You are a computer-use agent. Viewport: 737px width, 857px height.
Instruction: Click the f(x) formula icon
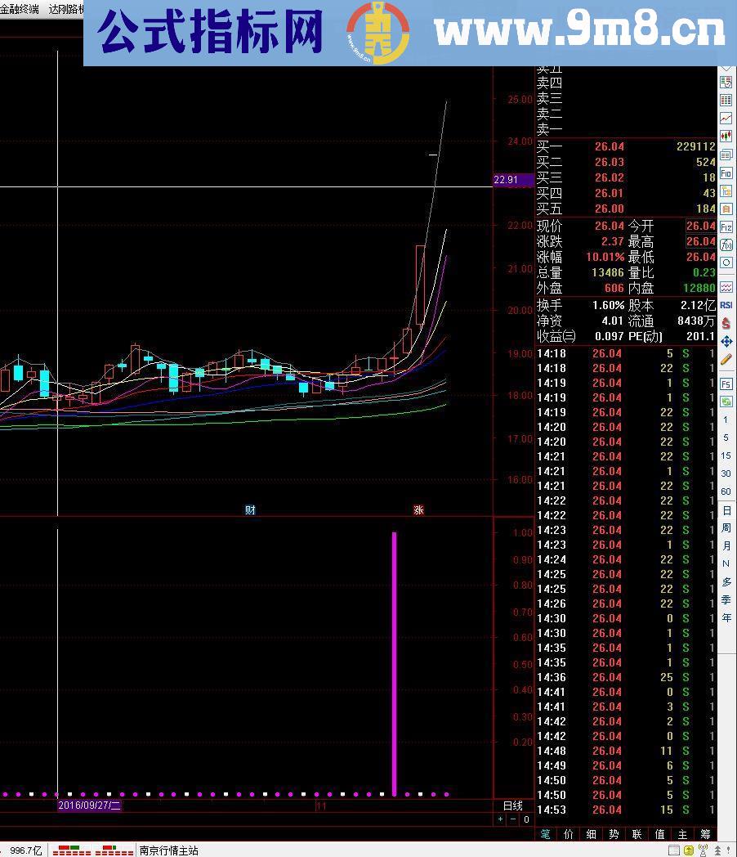[726, 245]
